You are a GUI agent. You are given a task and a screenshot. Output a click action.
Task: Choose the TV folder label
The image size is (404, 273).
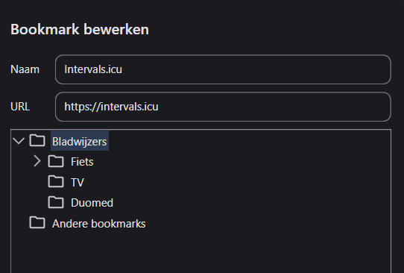[x=78, y=182]
